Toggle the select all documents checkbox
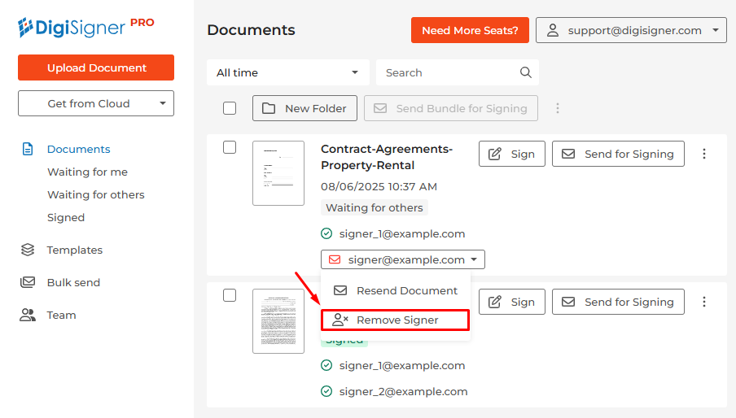The image size is (736, 418). pos(230,108)
